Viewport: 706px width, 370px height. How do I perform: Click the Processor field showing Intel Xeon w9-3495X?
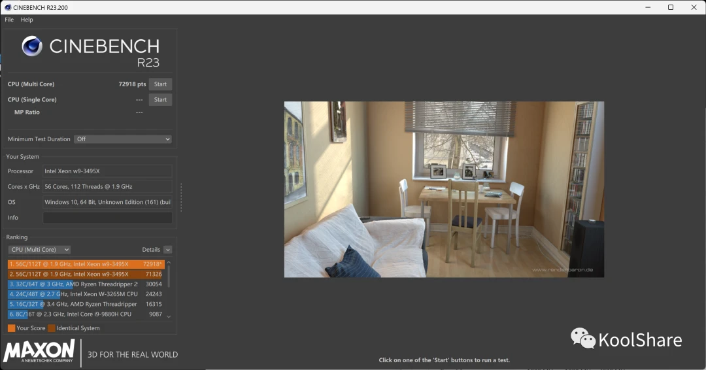point(107,171)
